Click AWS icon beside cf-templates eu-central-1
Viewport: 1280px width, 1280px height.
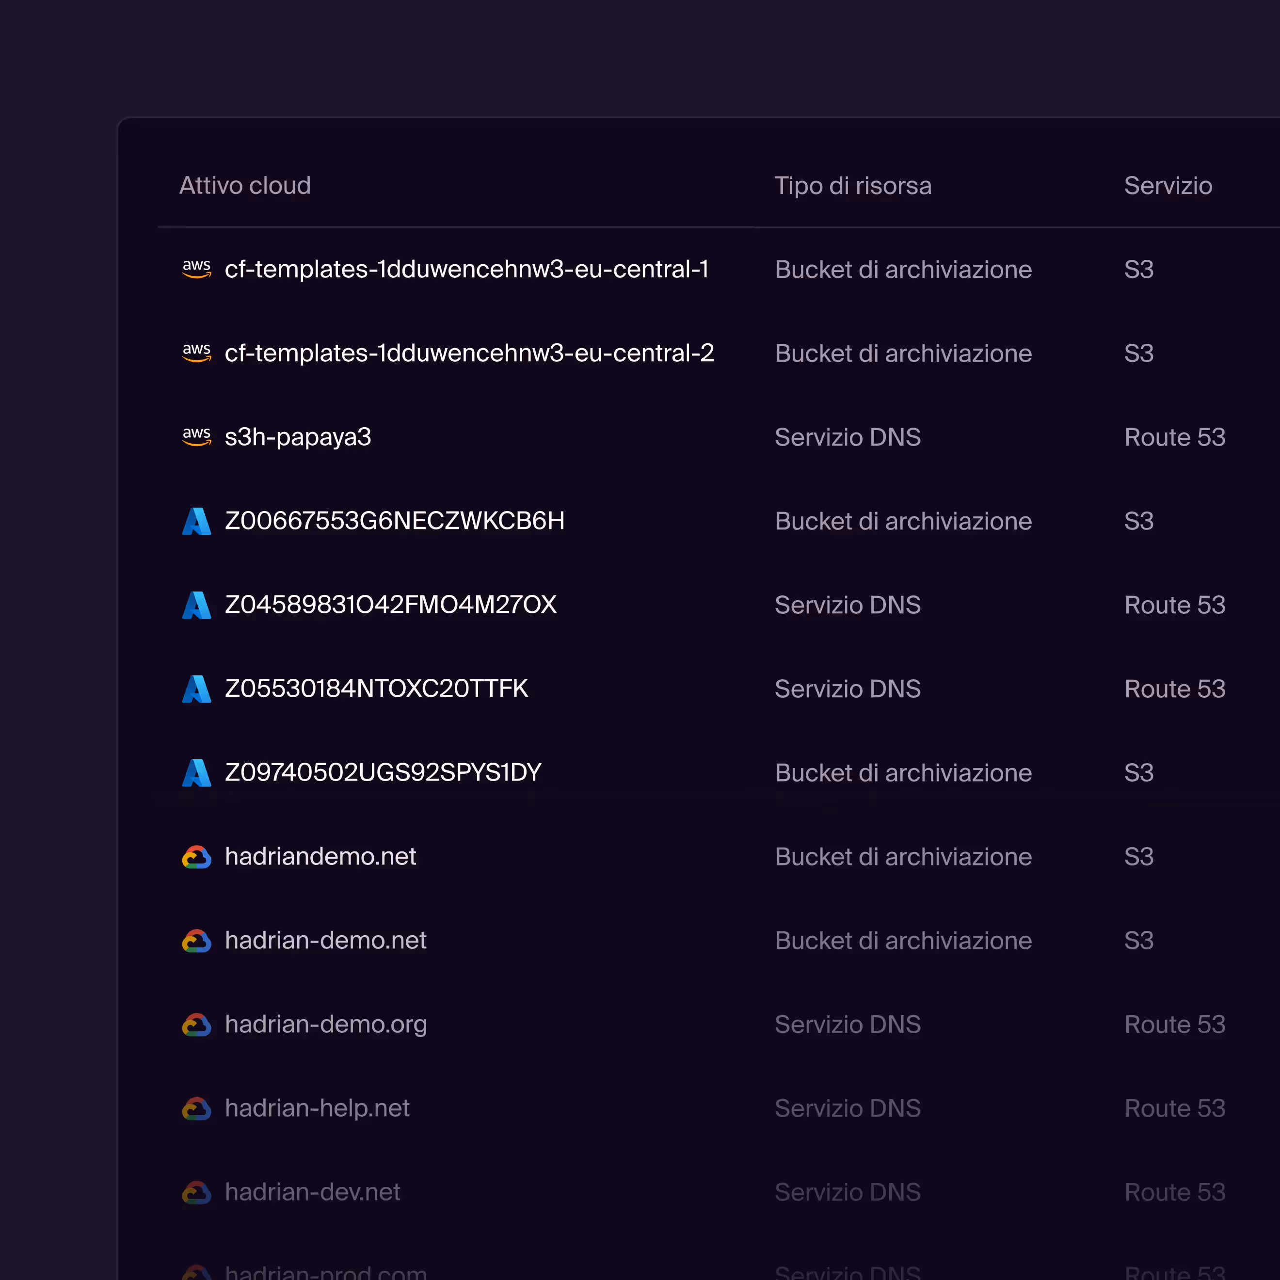pos(197,269)
